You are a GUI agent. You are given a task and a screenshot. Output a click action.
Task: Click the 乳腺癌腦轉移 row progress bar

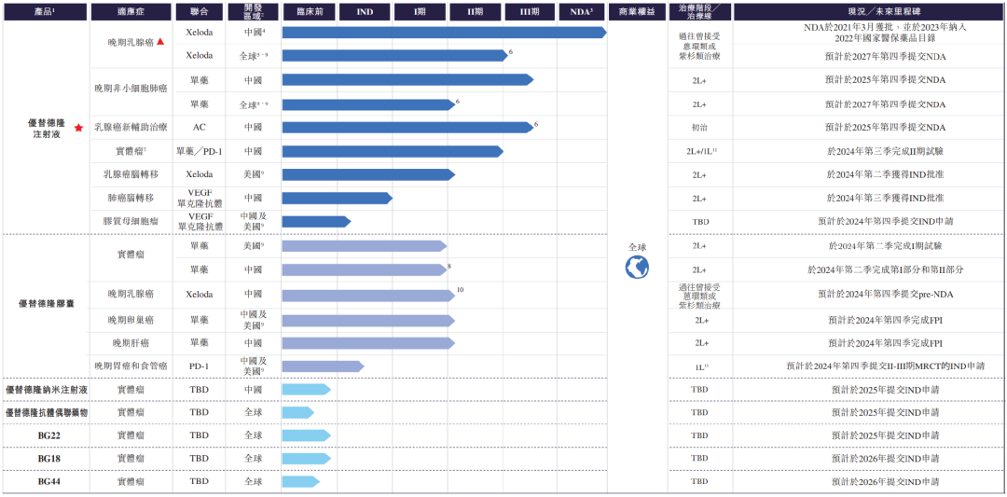pos(368,174)
